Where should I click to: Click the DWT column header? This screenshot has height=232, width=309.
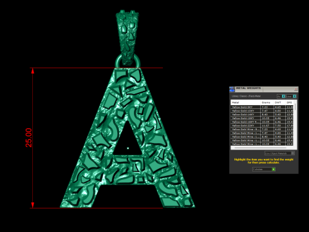point(279,102)
